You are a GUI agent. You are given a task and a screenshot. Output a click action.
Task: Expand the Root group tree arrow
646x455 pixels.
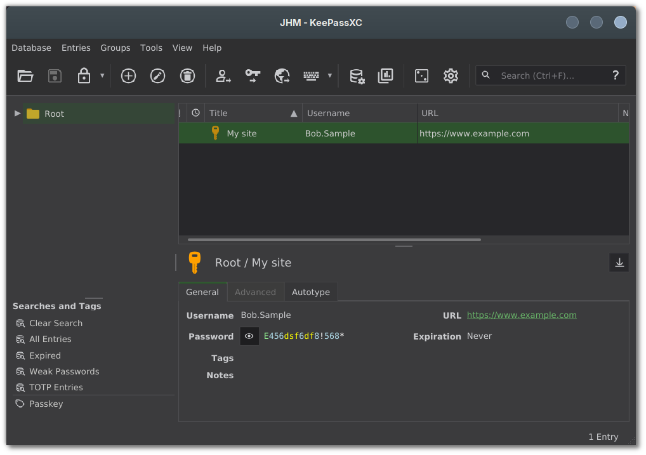(x=17, y=114)
